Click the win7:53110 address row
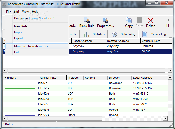The image size is (175, 129). tap(85, 94)
